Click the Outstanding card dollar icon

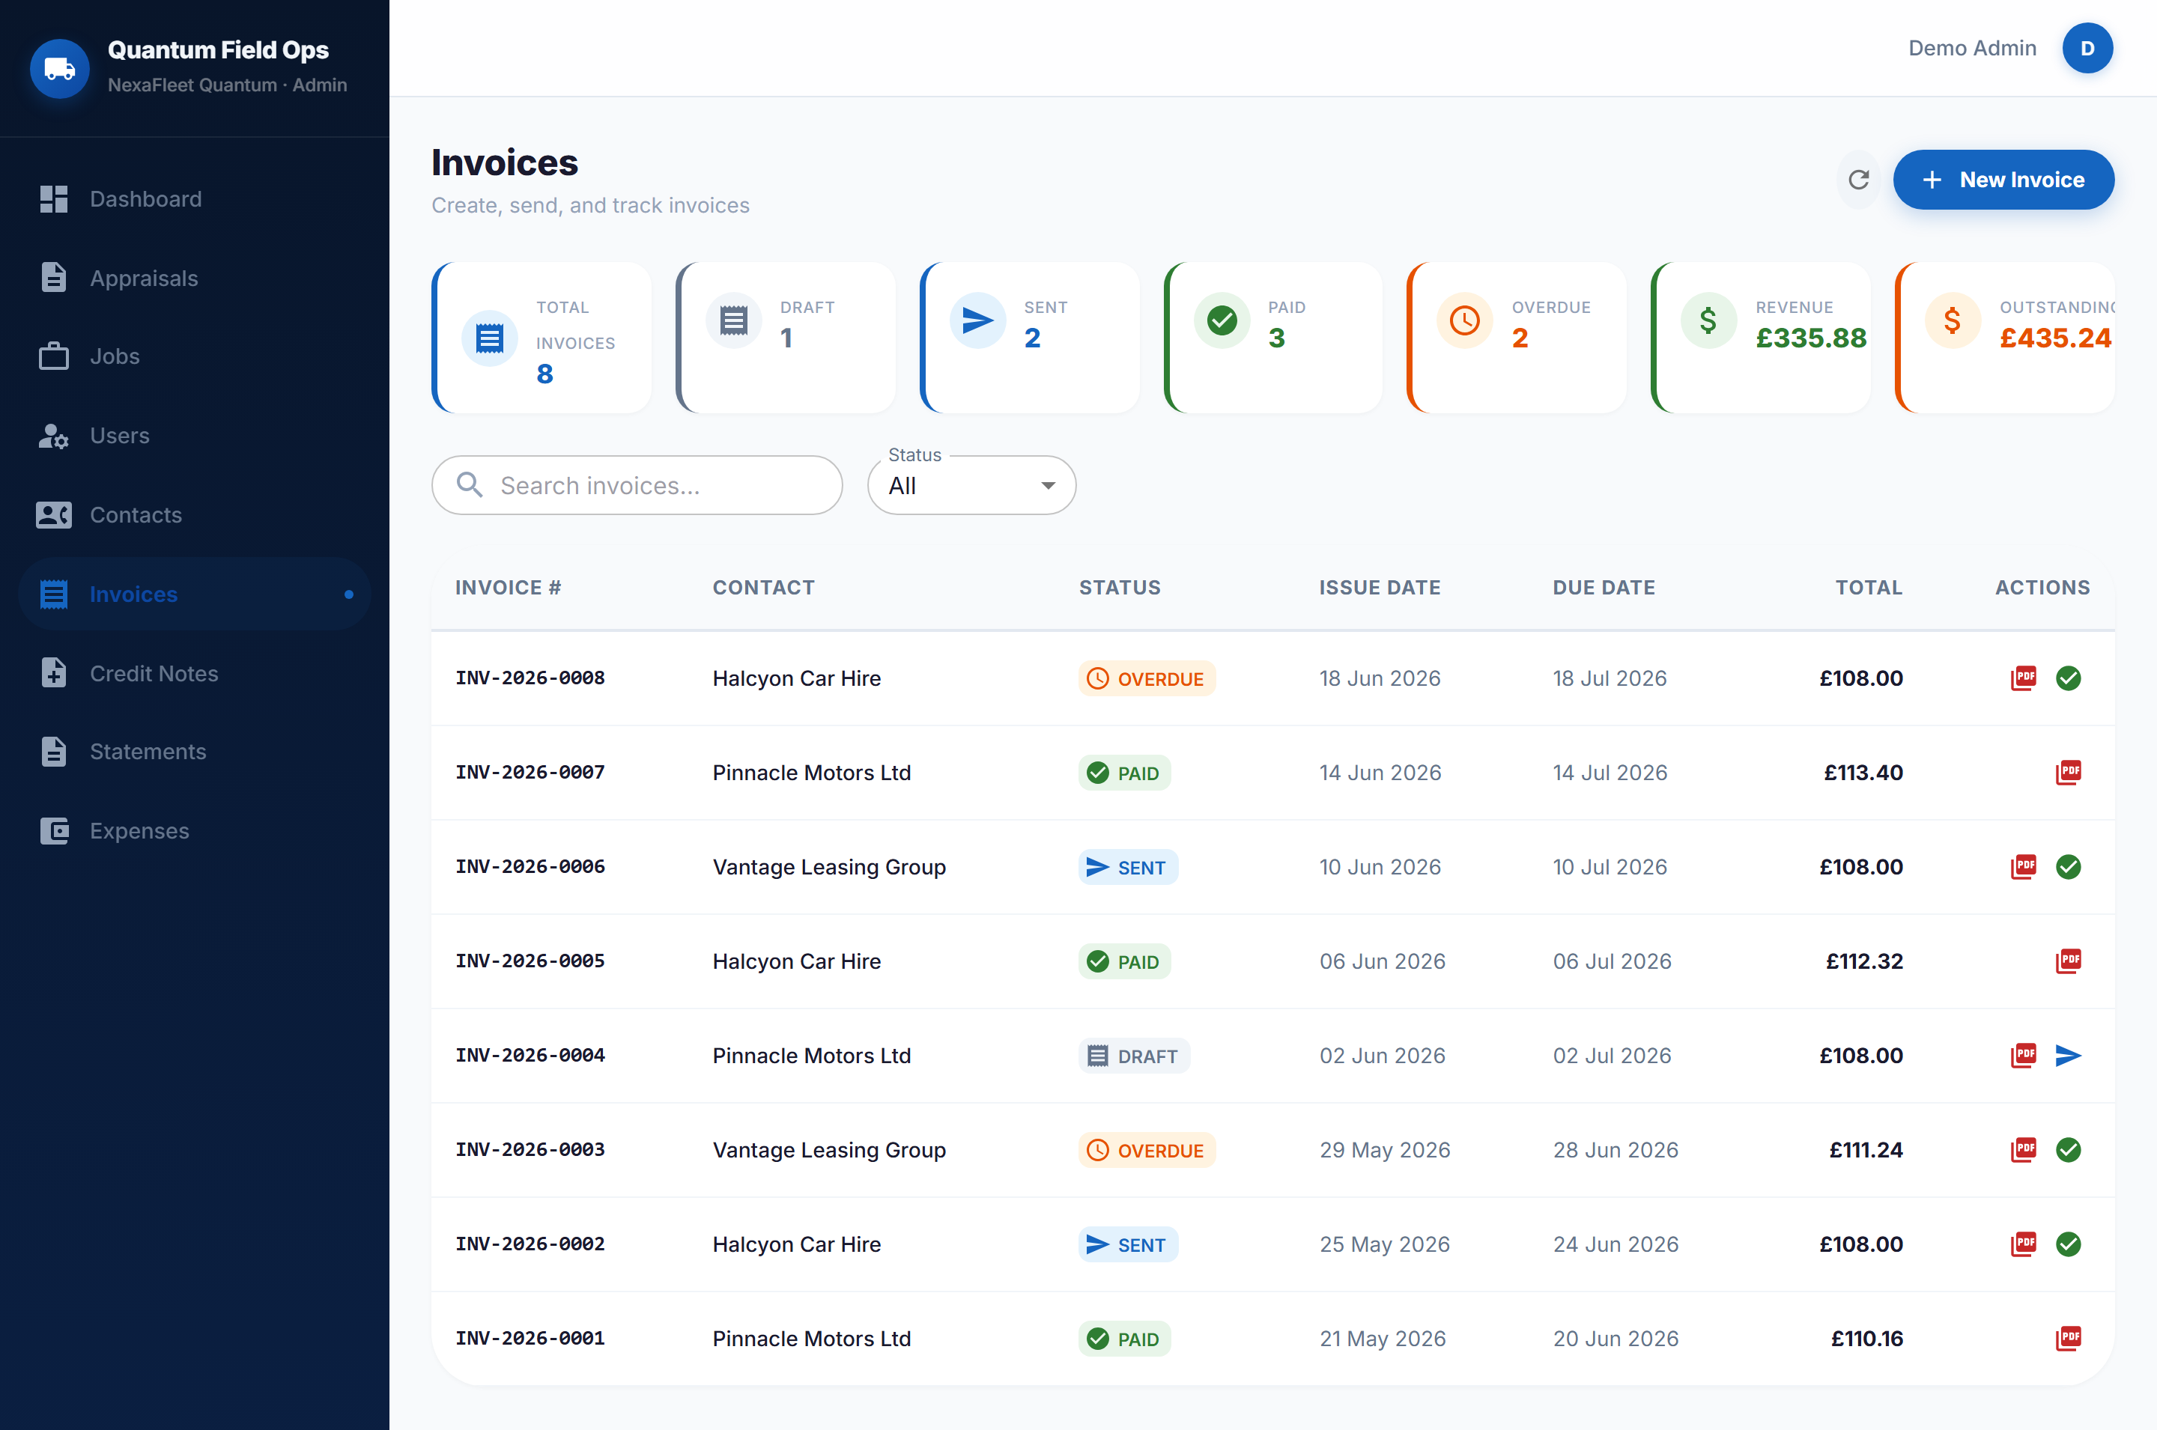click(x=1952, y=321)
